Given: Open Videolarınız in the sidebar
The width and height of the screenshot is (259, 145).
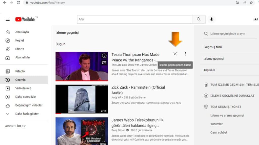Looking at the screenshot, I should (24, 88).
